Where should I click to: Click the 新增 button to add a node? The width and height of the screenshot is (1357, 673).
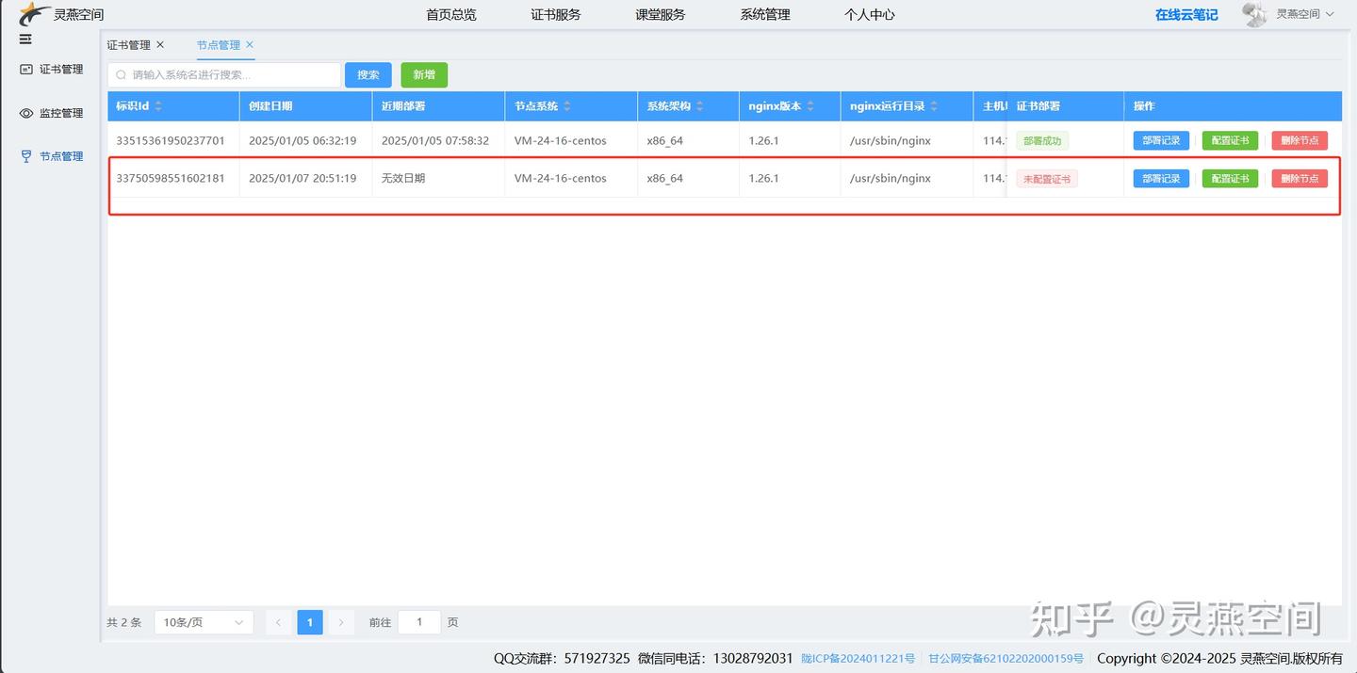[x=423, y=74]
